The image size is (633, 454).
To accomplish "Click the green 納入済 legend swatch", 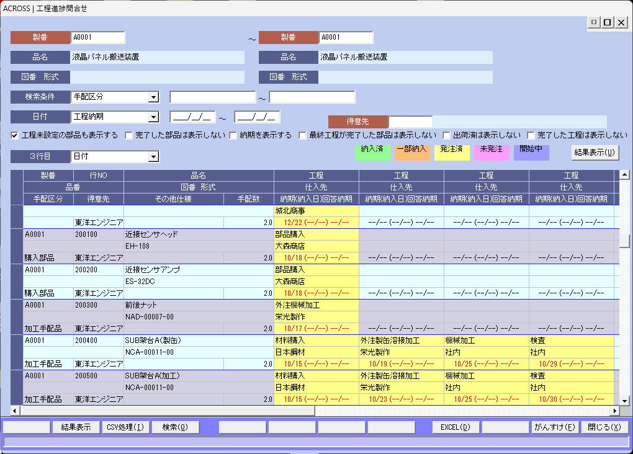I will pyautogui.click(x=372, y=152).
